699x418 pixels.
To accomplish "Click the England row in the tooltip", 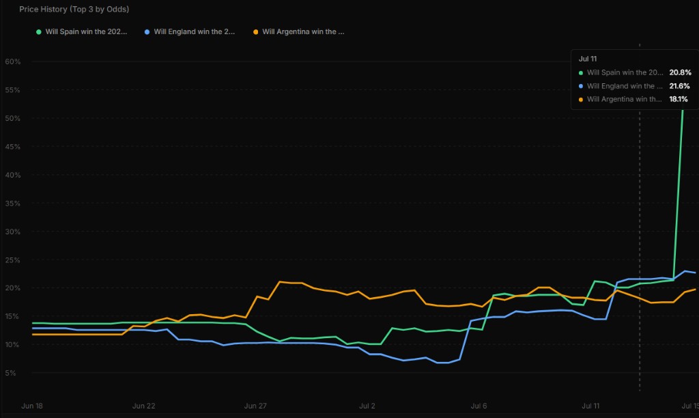I will pos(634,85).
